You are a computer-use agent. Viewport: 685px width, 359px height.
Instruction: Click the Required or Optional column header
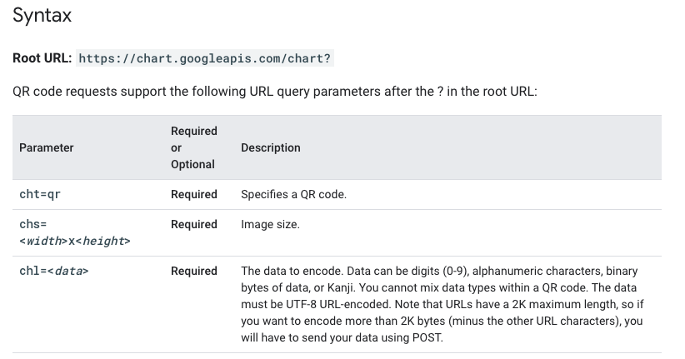[193, 147]
